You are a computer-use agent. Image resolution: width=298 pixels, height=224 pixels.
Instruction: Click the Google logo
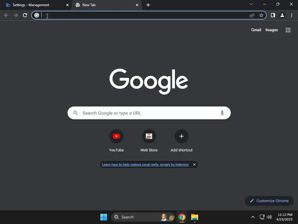149,81
